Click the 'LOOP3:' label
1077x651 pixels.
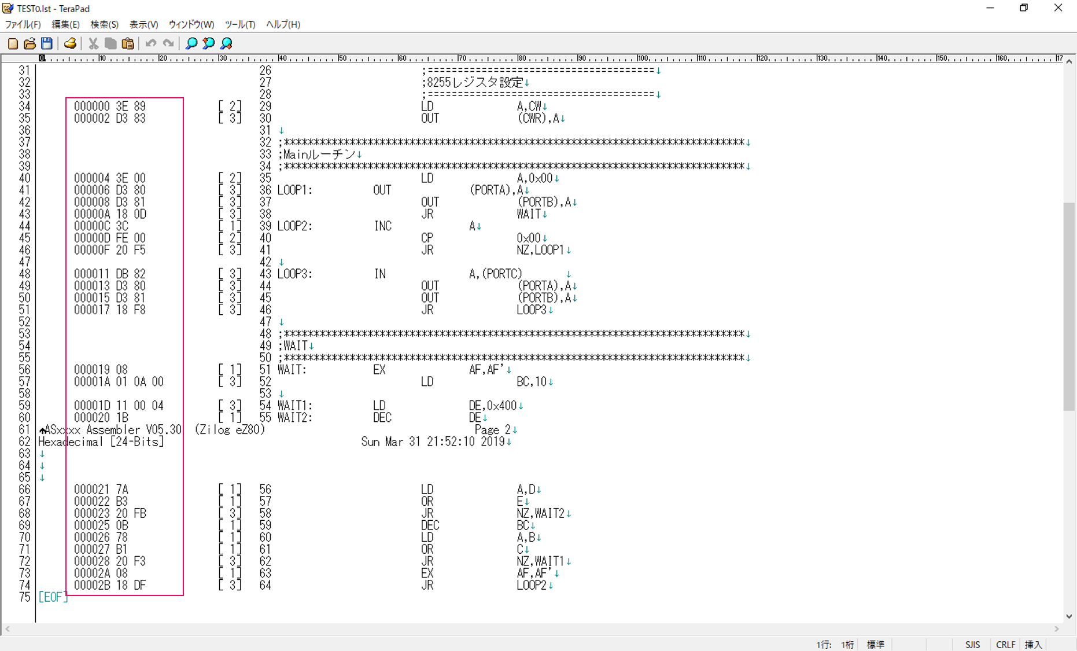[295, 274]
